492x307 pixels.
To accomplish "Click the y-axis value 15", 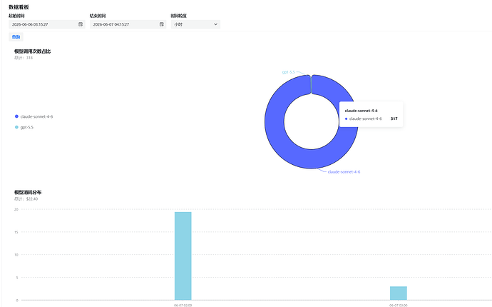I will tap(16, 232).
